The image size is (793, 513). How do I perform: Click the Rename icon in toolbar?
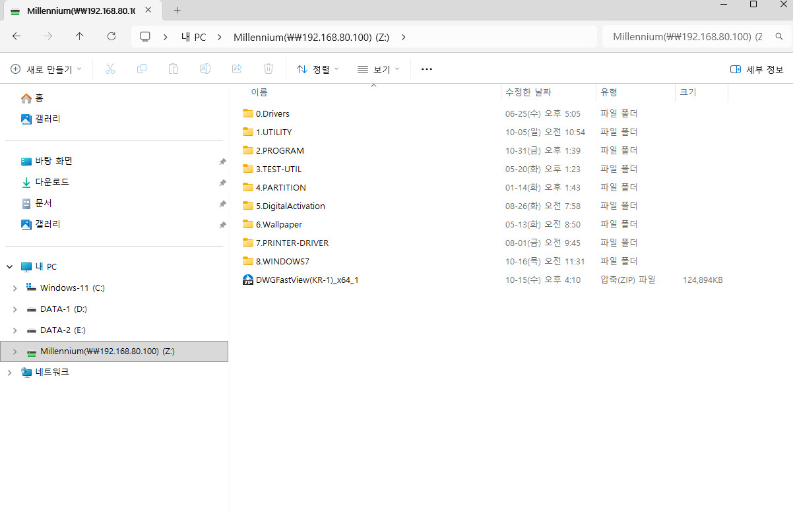coord(205,69)
